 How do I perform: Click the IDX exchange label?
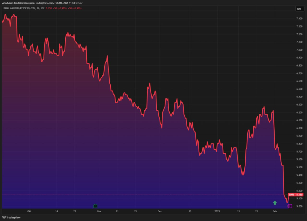43,8
